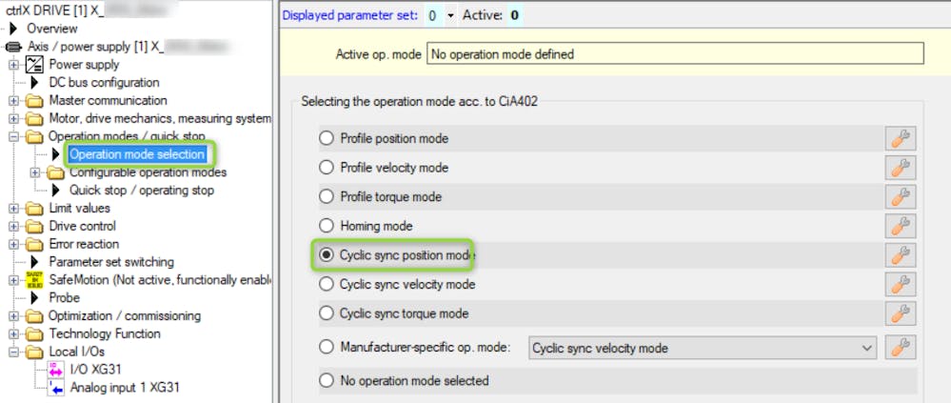Open the Displayed parameter set dropdown
Image resolution: width=951 pixels, height=403 pixels.
click(x=450, y=16)
